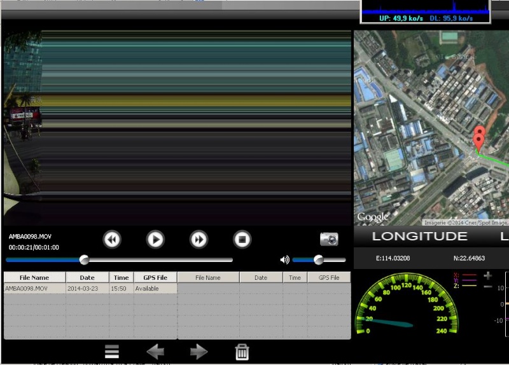509x365 pixels.
Task: Click the AMBA0098.MOV title above timecode
Action: (30, 236)
